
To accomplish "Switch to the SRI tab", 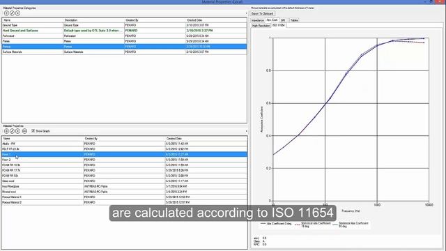I will pyautogui.click(x=283, y=20).
